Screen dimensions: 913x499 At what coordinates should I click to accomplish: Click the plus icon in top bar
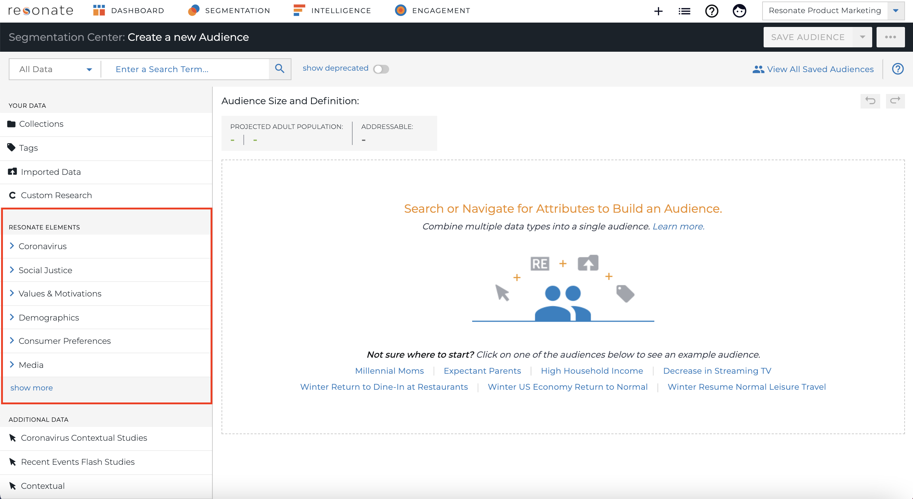[x=658, y=11]
